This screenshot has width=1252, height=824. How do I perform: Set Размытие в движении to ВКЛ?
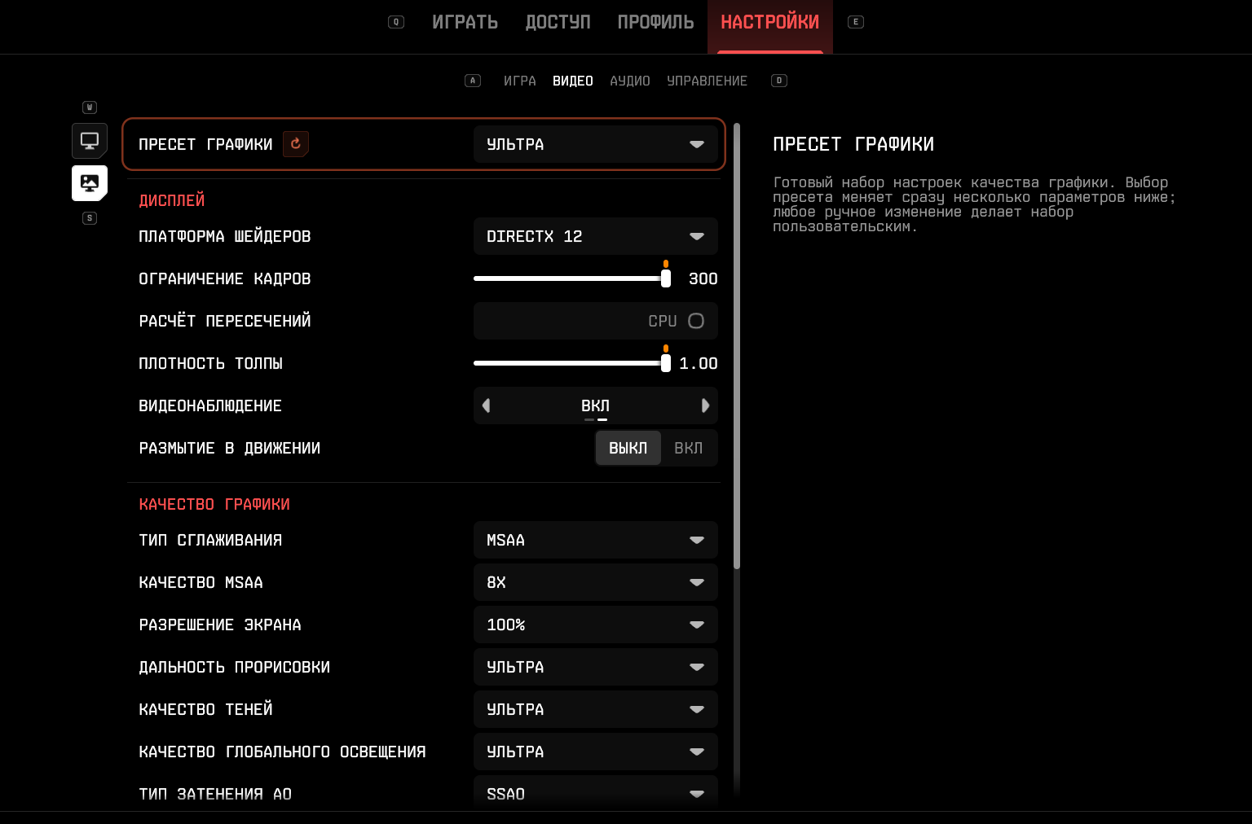(689, 448)
